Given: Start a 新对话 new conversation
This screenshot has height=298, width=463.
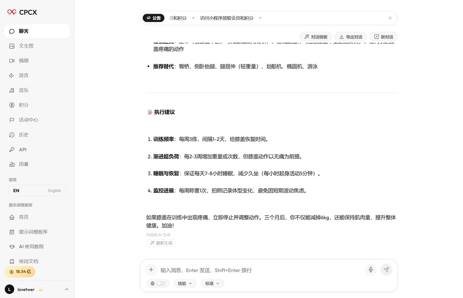Looking at the screenshot, I should click(383, 37).
